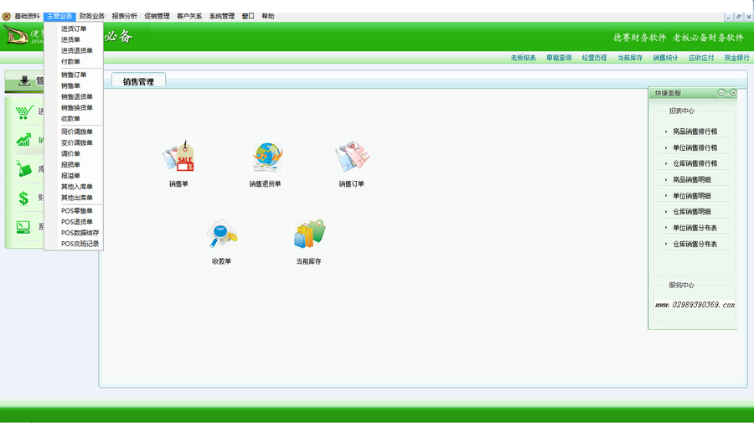Open the 当前库存 toolbar link
The width and height of the screenshot is (754, 423).
pos(630,58)
